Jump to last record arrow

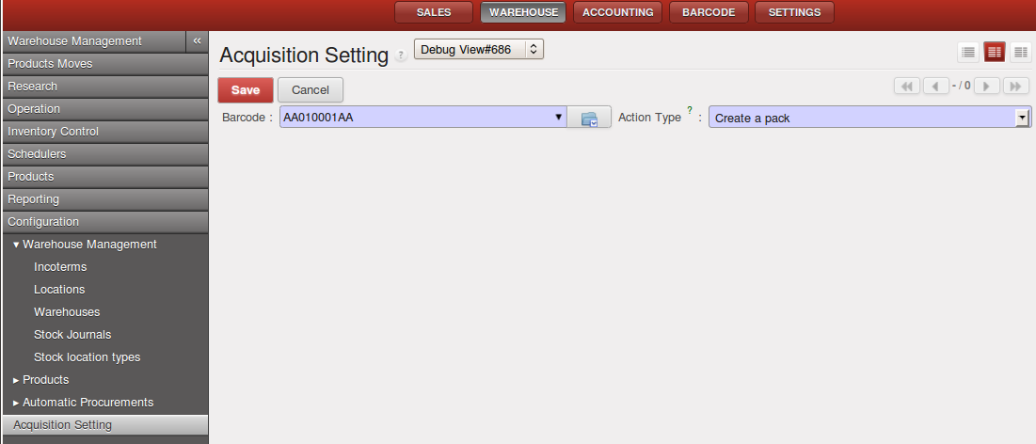coord(1015,86)
